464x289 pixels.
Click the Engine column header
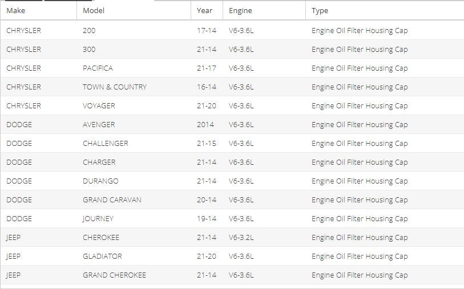point(240,10)
